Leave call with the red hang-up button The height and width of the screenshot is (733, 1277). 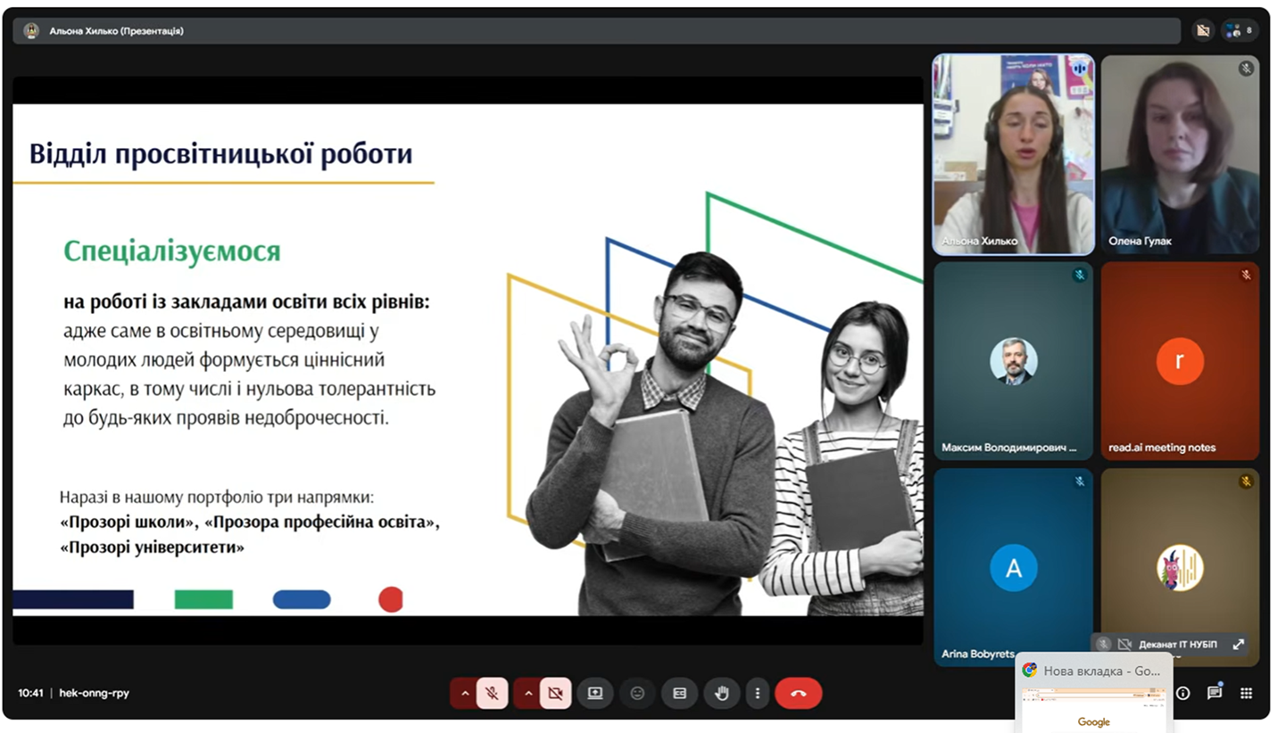pos(798,693)
